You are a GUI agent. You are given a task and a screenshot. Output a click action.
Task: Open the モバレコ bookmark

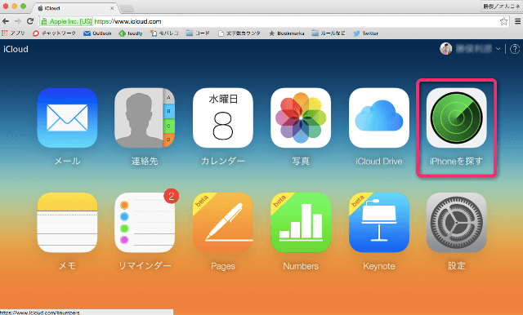click(164, 33)
